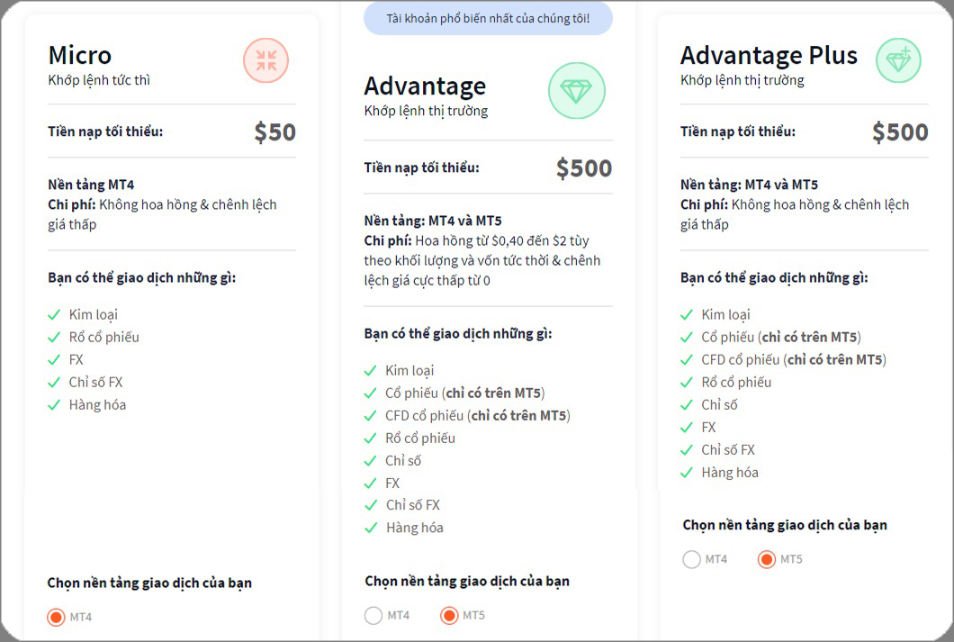Click checkmark beside Rổ cổ phiếu in Micro
This screenshot has height=642, width=954.
coord(54,337)
